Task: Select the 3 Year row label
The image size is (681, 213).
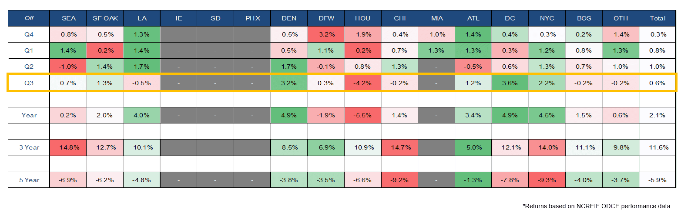Action: tap(30, 147)
